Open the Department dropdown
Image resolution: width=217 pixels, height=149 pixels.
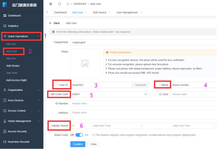click(x=143, y=43)
